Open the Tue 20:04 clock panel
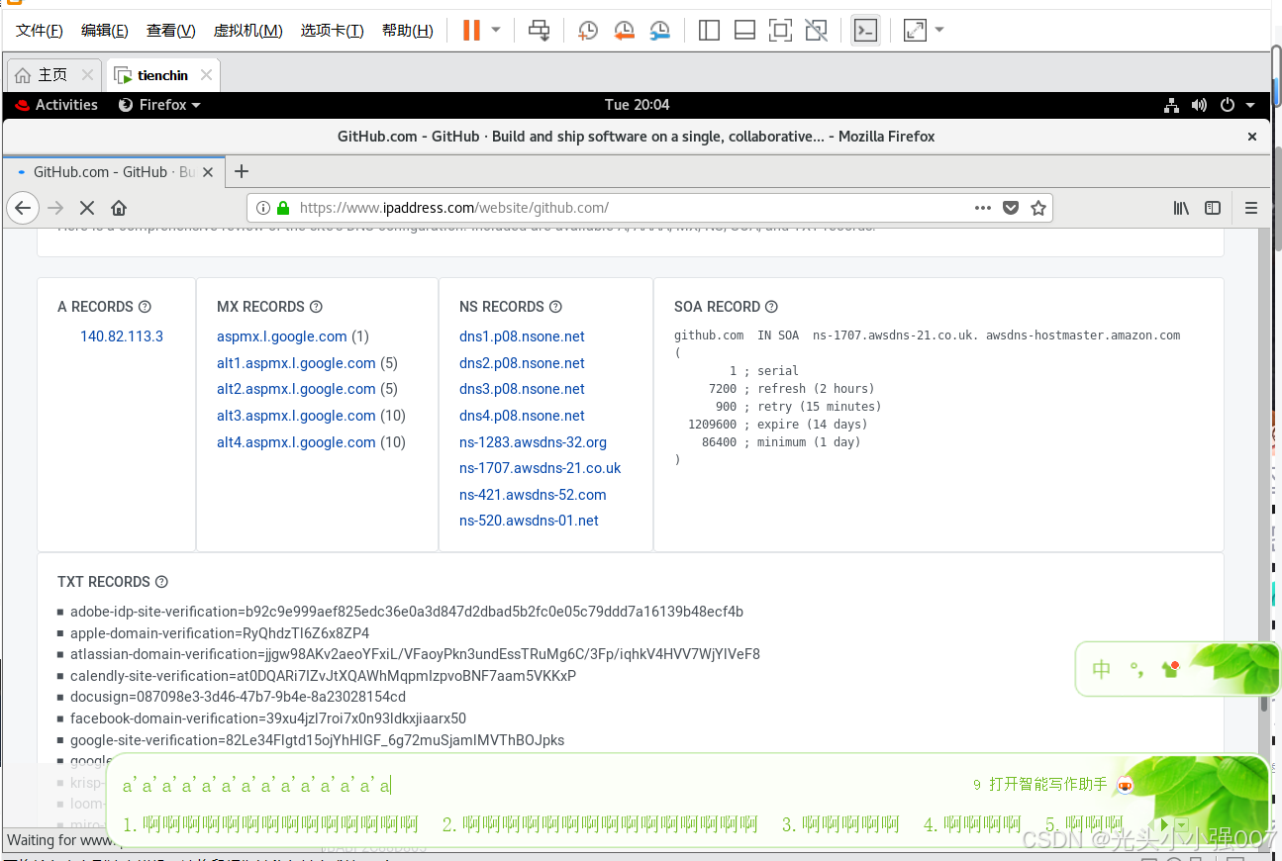Image resolution: width=1282 pixels, height=861 pixels. coord(637,105)
